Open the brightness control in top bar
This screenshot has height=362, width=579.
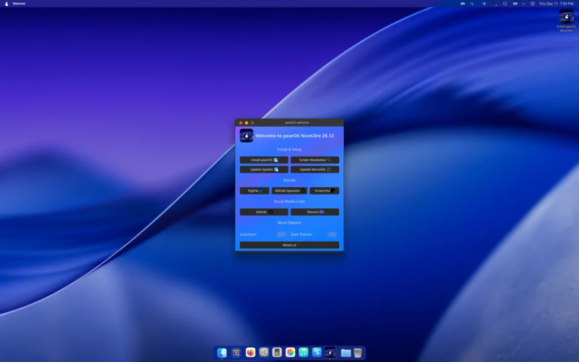click(484, 3)
